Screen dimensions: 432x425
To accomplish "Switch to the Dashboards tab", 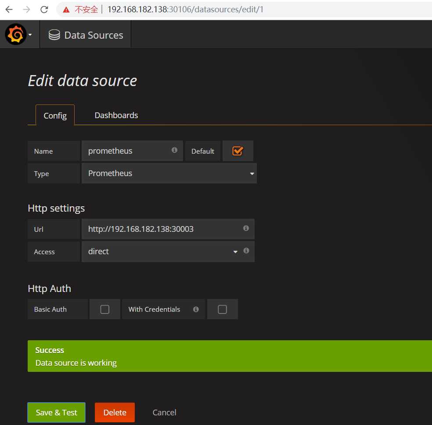I will pyautogui.click(x=116, y=115).
